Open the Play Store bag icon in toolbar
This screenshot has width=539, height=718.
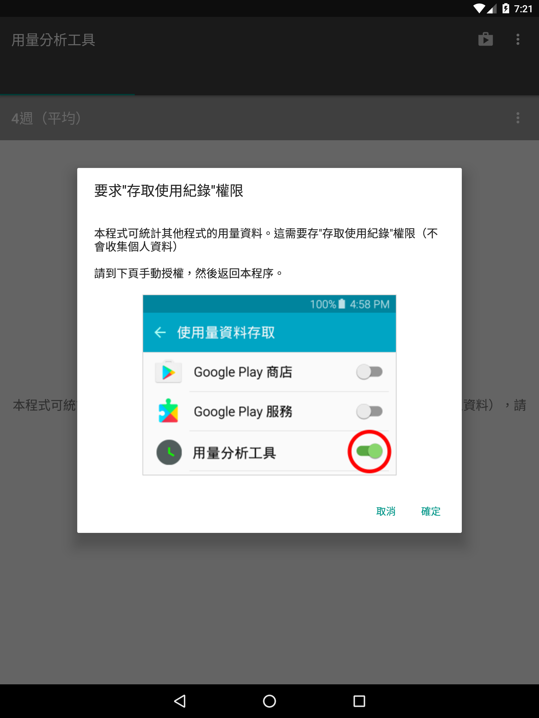click(x=486, y=39)
